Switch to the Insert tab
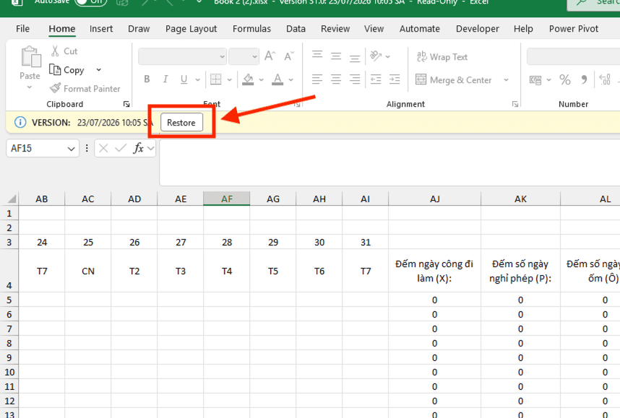Viewport: 620px width, 418px height. point(101,29)
